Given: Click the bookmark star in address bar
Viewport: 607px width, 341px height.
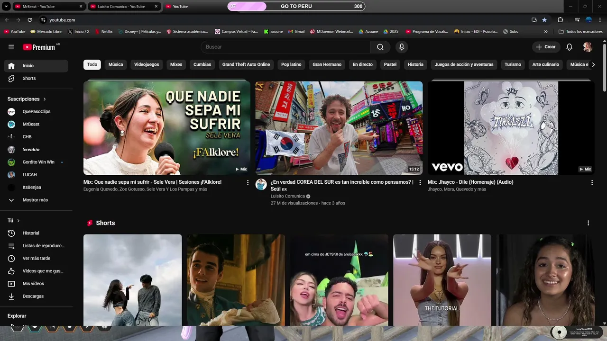Looking at the screenshot, I should pos(544,20).
